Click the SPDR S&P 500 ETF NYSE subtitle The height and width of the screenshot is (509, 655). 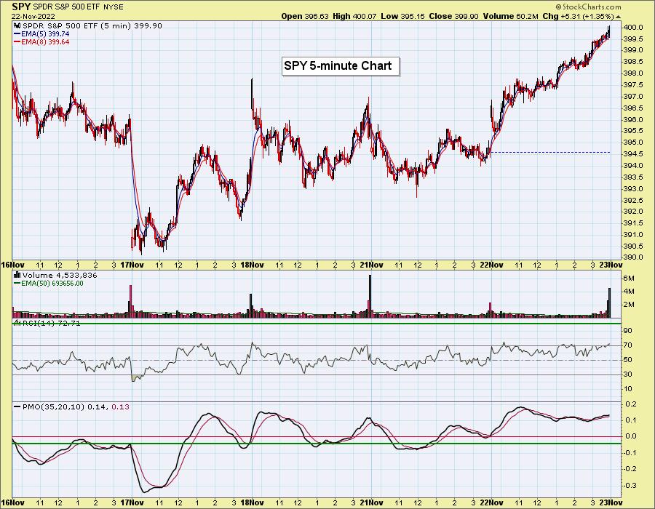(x=78, y=7)
